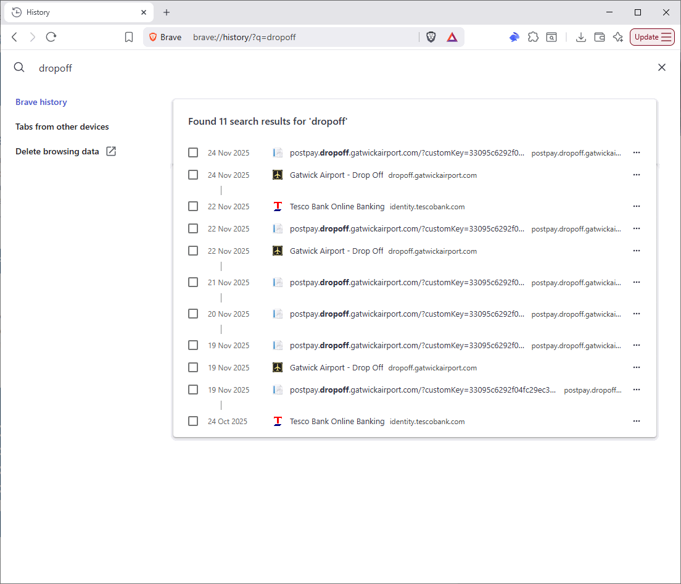Click the blue rabbit extension icon
The image size is (681, 584).
(x=514, y=37)
